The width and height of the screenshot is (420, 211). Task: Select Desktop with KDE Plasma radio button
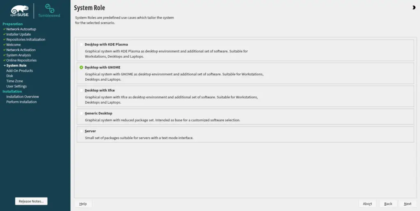point(82,44)
